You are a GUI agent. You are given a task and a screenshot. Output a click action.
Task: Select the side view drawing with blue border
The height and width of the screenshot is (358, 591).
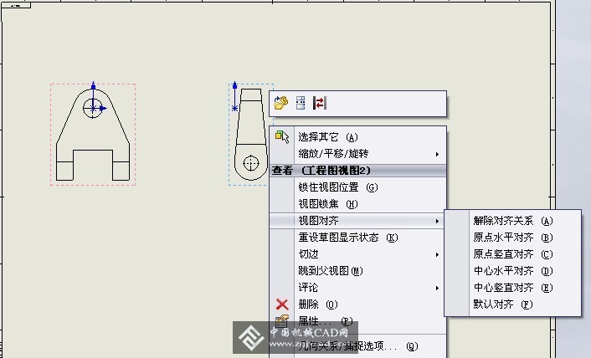coord(250,135)
